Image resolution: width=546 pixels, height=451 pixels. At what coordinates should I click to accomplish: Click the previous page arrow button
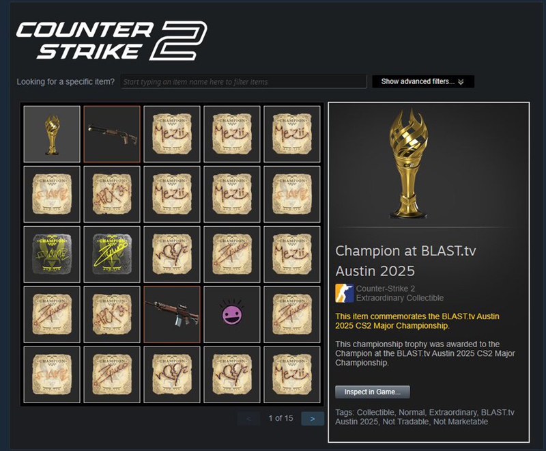[x=248, y=419]
